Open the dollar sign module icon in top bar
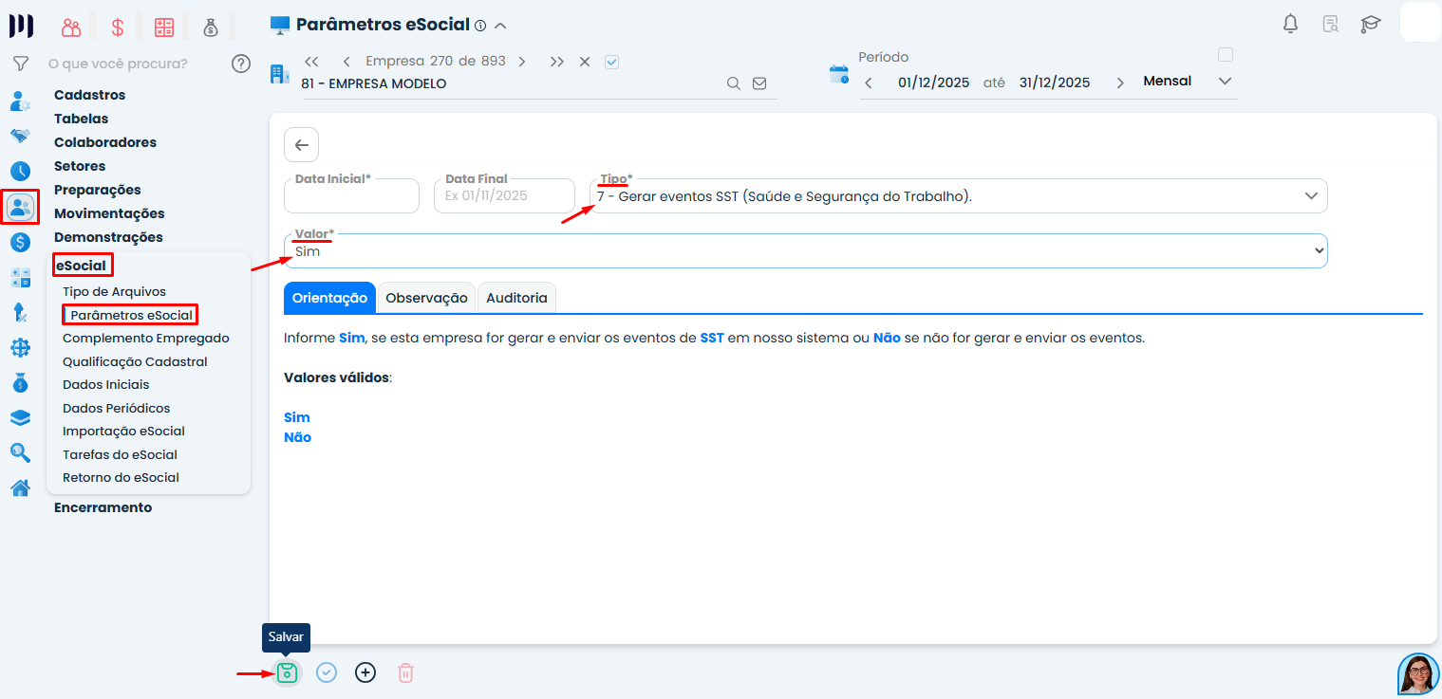 click(118, 27)
